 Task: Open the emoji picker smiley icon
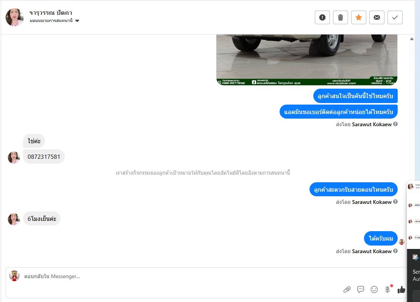[374, 289]
